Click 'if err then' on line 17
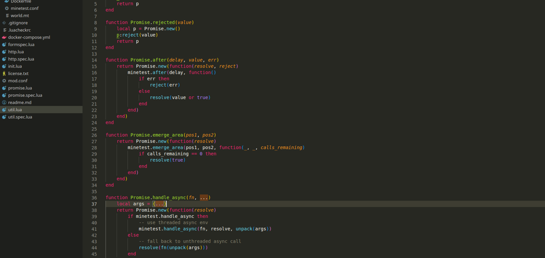545x258 pixels. point(154,79)
